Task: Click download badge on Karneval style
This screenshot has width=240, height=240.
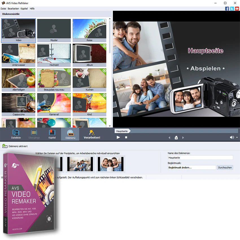Action: tap(69, 95)
